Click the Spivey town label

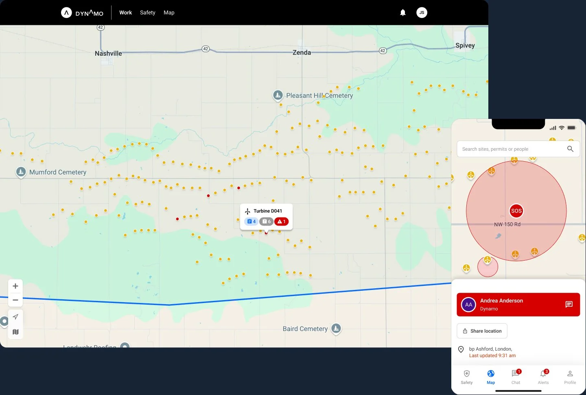point(465,46)
